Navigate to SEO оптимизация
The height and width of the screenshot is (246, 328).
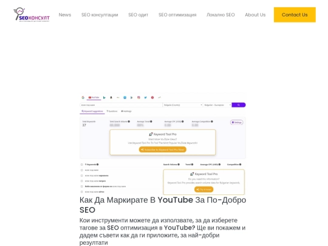click(177, 15)
